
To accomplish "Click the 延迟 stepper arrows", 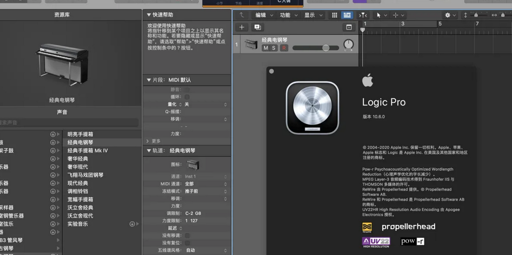I will click(180, 228).
